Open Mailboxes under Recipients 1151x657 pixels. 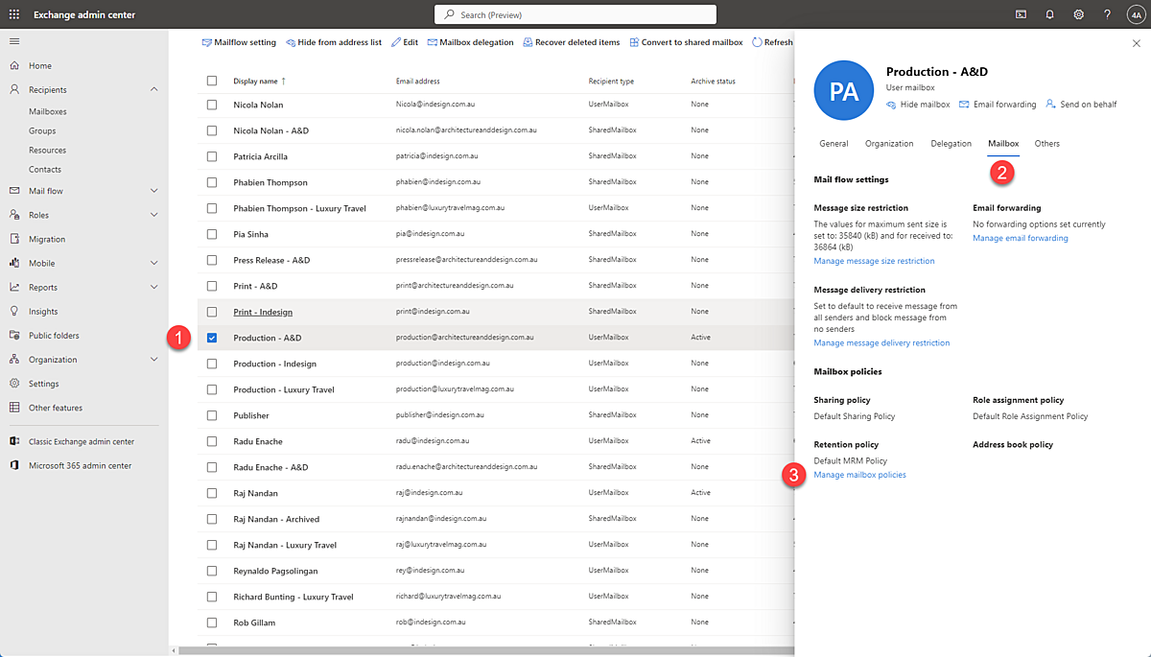[x=48, y=111]
